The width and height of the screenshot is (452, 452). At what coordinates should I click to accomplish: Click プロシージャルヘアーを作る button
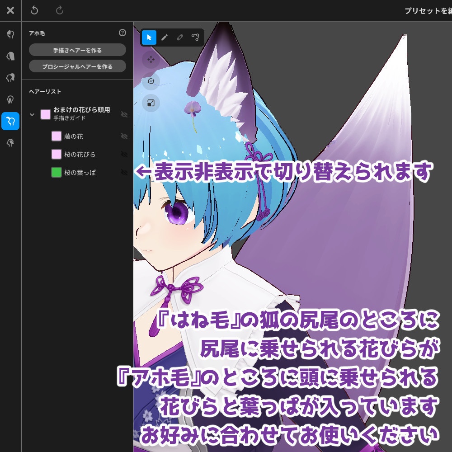77,66
